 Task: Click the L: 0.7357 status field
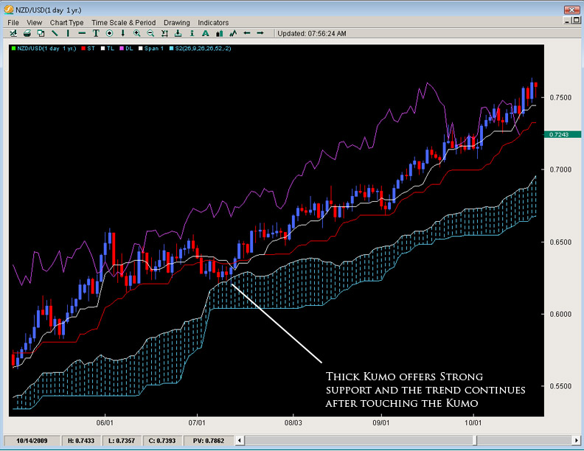coord(122,441)
